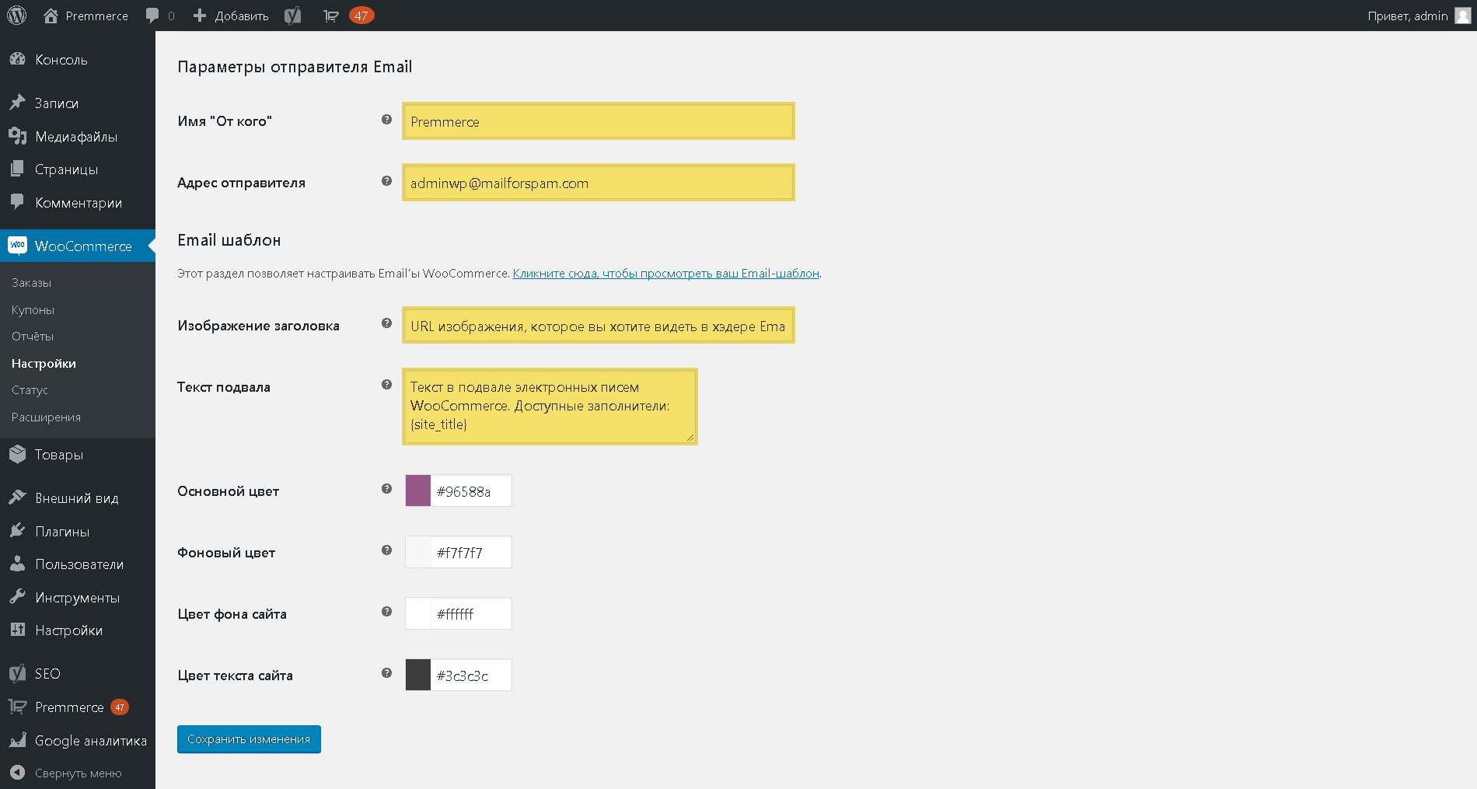The height and width of the screenshot is (789, 1477).
Task: Open the WordPress logo menu
Action: tap(17, 16)
